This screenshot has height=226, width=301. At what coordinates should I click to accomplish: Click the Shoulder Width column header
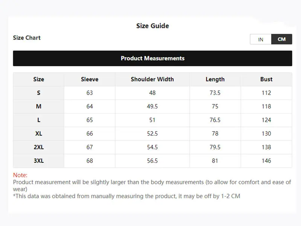pos(152,79)
